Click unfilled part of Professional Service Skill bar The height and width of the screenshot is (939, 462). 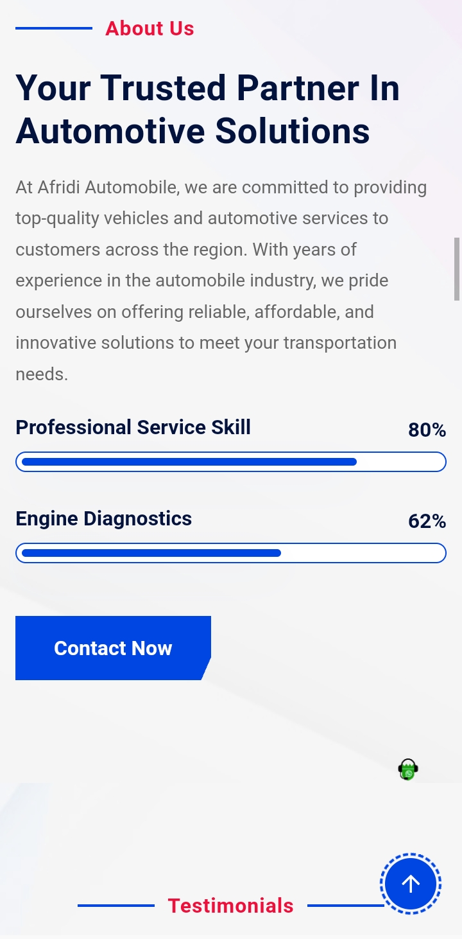tap(400, 462)
